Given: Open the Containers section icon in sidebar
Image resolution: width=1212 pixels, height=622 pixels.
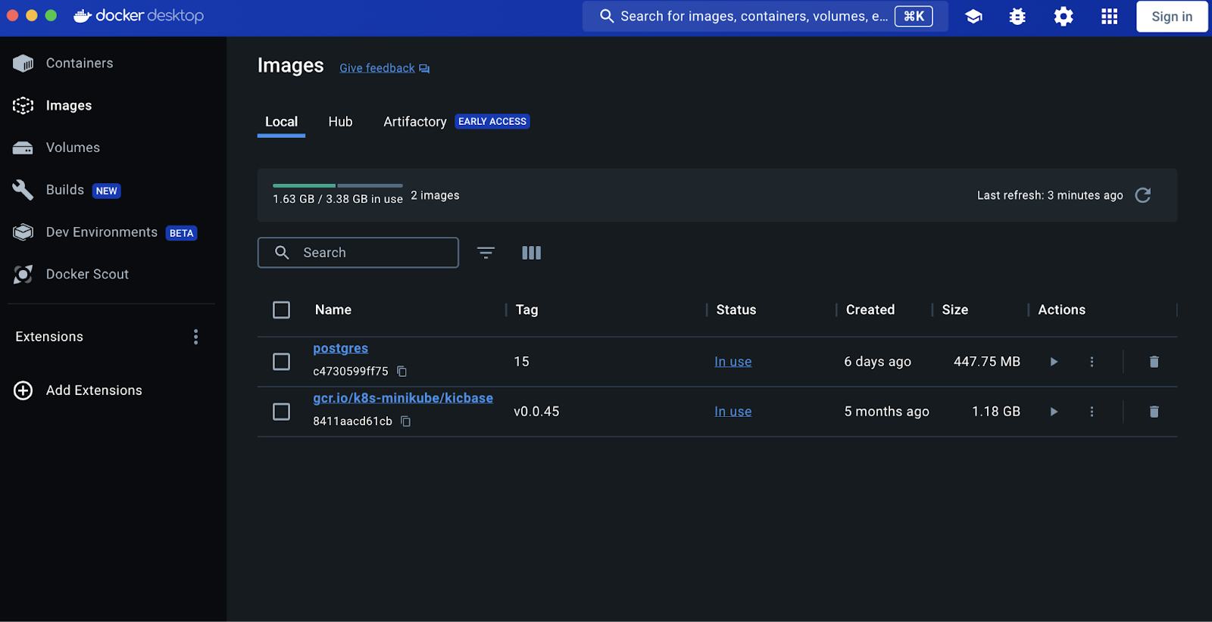Looking at the screenshot, I should coord(23,64).
